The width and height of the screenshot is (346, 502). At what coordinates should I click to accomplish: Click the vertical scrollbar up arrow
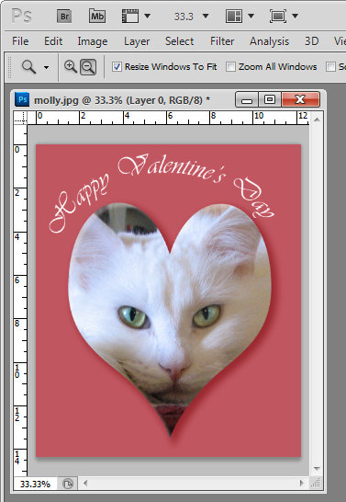(x=317, y=120)
